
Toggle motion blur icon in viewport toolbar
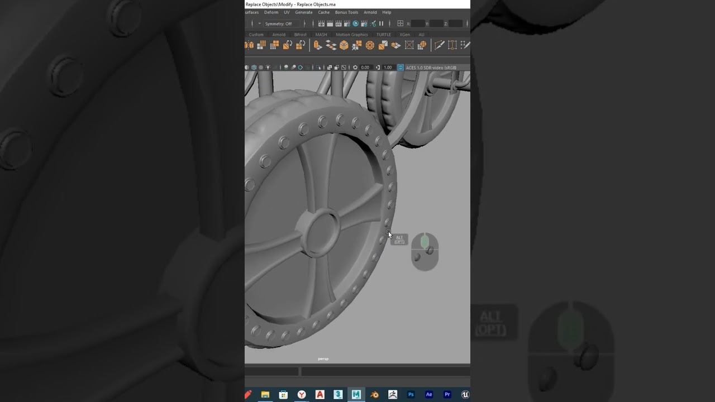click(x=293, y=68)
